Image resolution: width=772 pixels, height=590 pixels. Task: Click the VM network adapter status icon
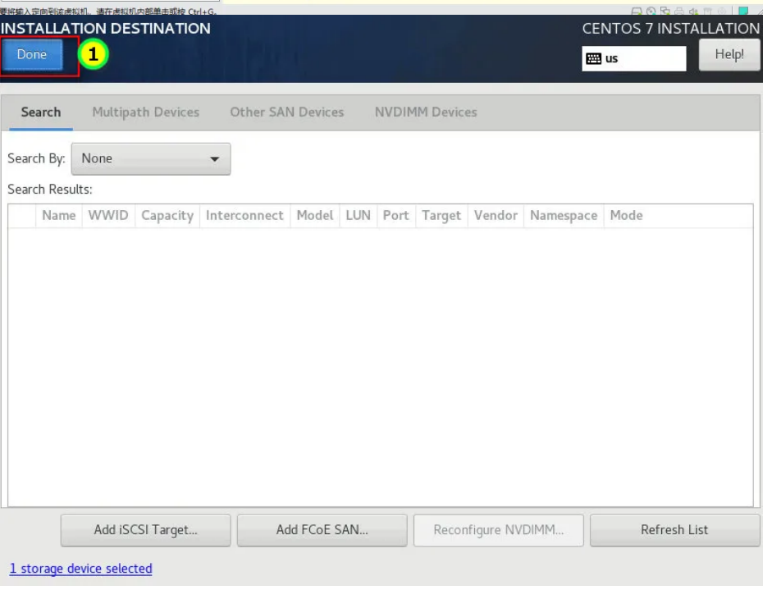665,11
